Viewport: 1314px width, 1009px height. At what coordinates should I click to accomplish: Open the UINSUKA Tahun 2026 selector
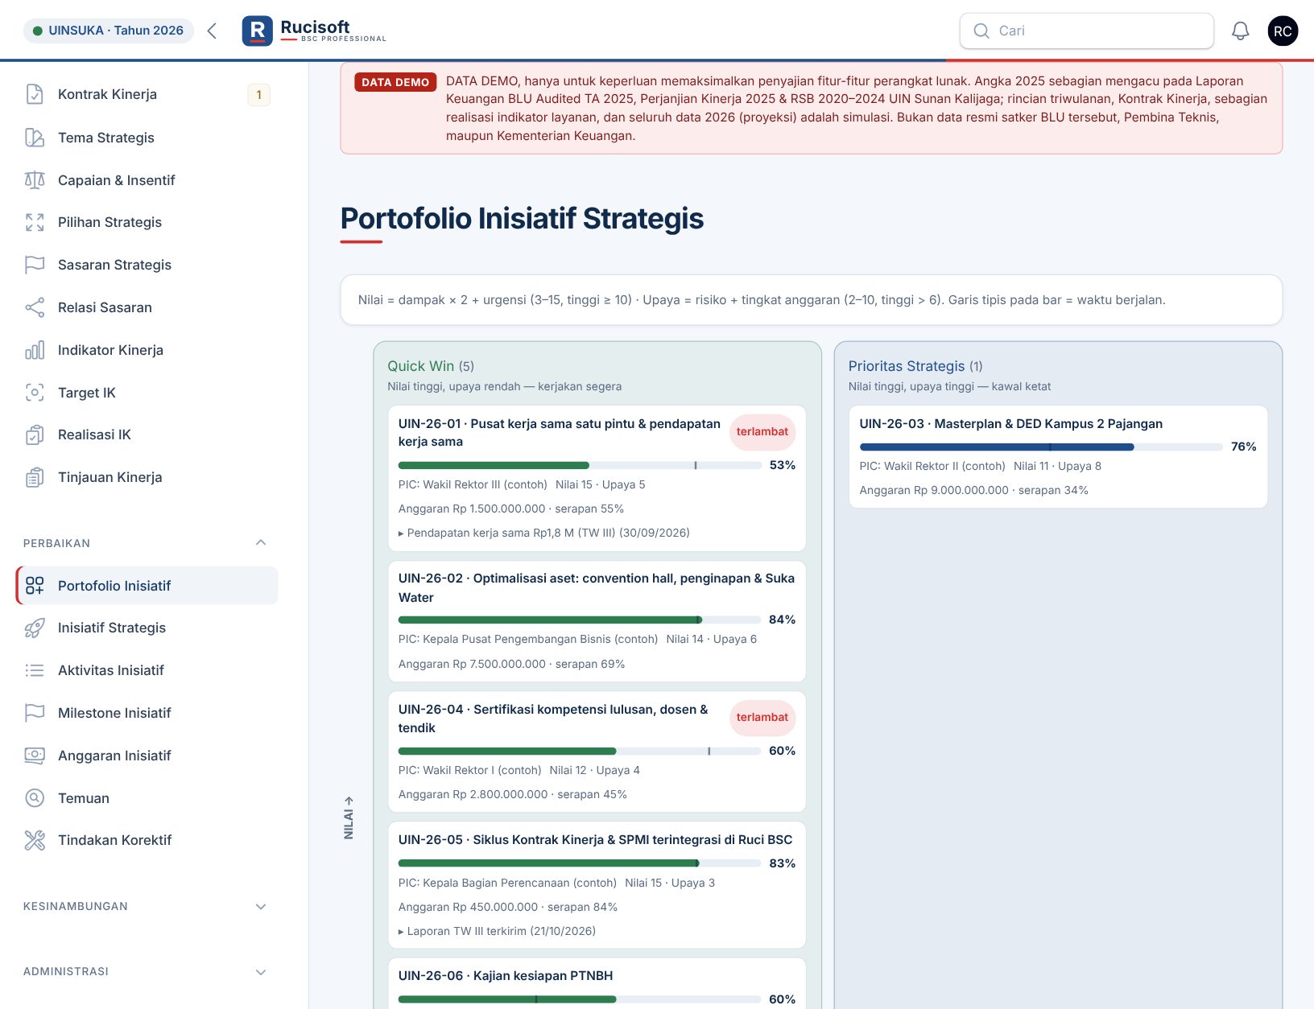click(108, 31)
